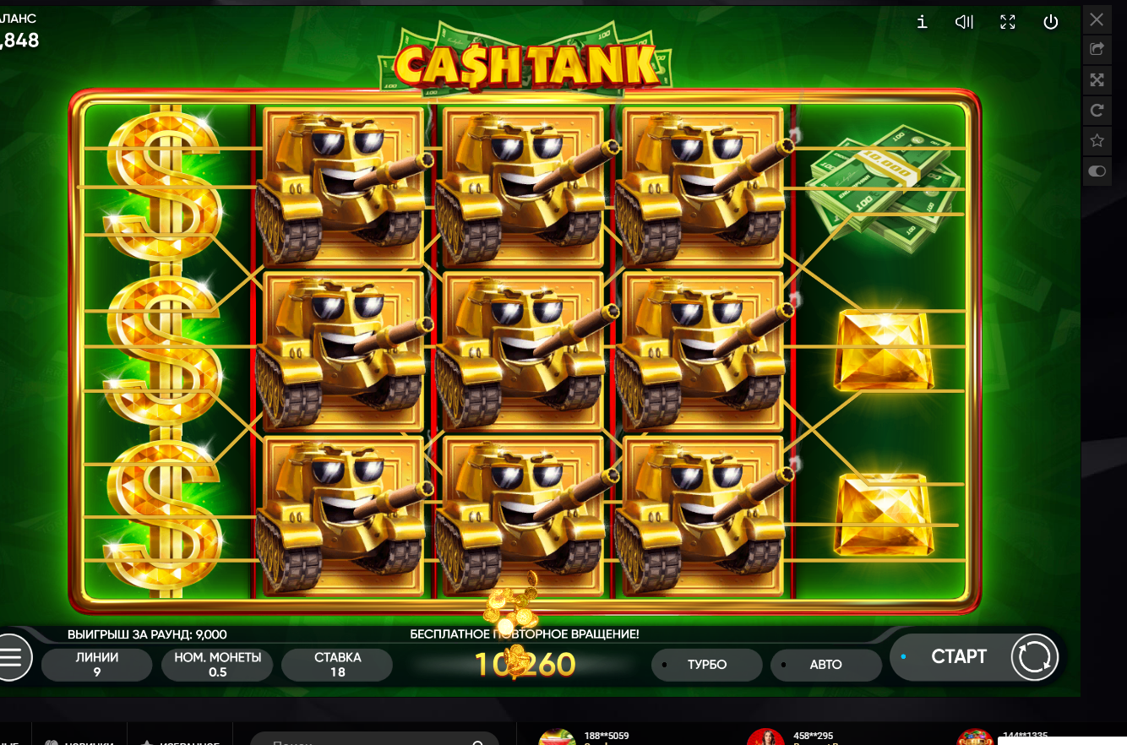The width and height of the screenshot is (1127, 745).
Task: Click the СТАРТ button
Action: click(959, 657)
